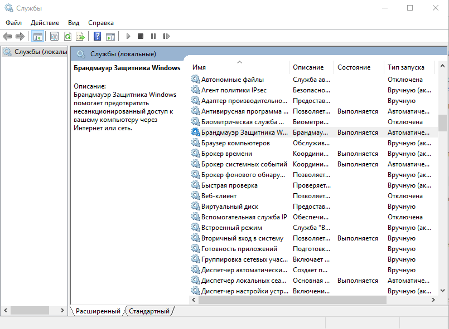Click left pane scrollbar right arrow

[62, 310]
